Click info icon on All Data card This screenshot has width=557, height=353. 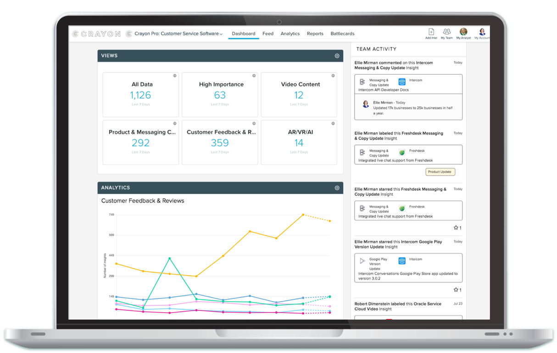coord(175,76)
